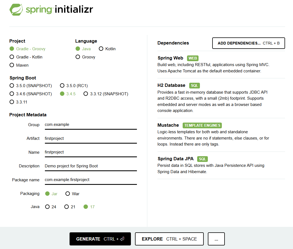The image size is (293, 249).
Task: Choose Java as the language
Action: pyautogui.click(x=83, y=49)
